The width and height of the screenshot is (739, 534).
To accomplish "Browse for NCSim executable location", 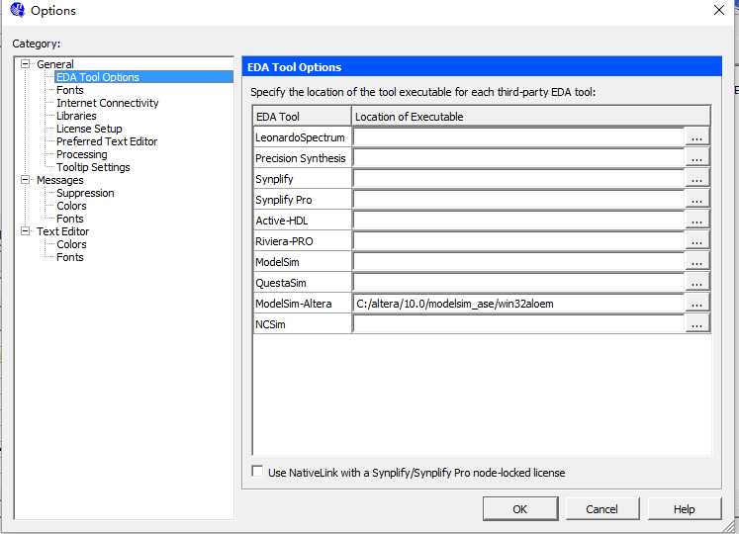I will click(697, 324).
